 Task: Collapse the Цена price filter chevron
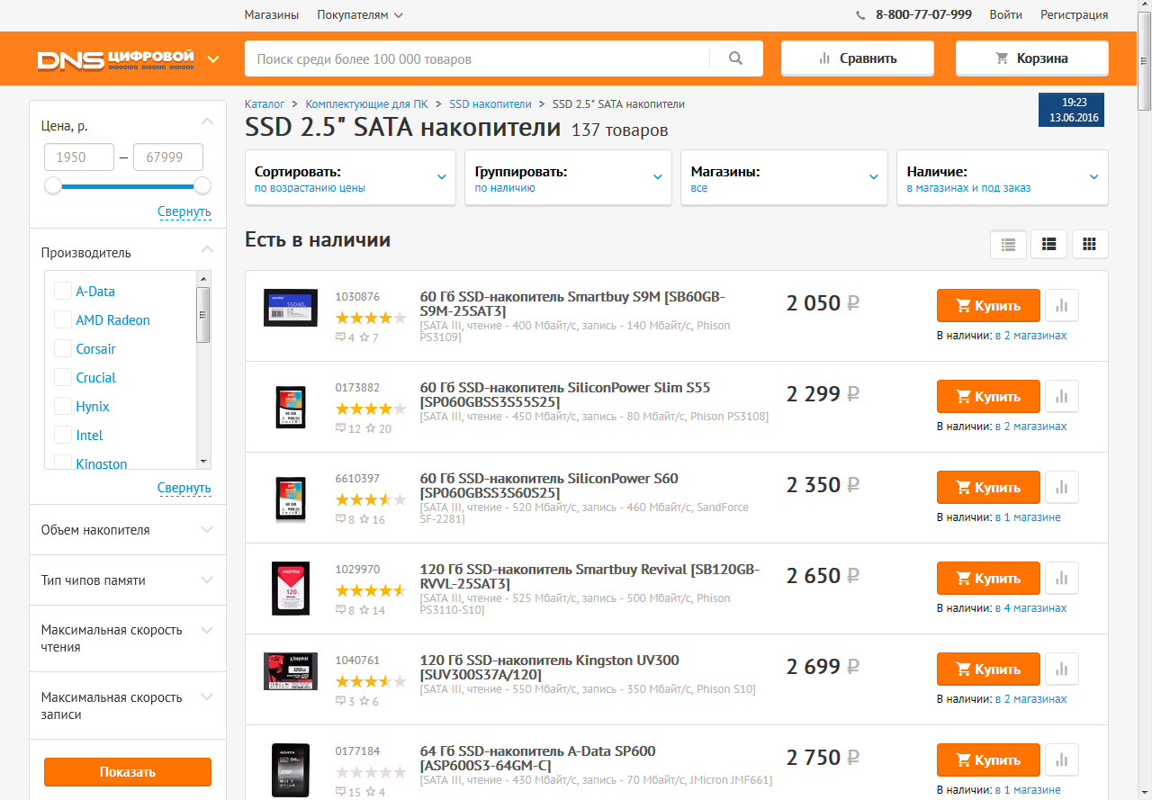(x=207, y=121)
